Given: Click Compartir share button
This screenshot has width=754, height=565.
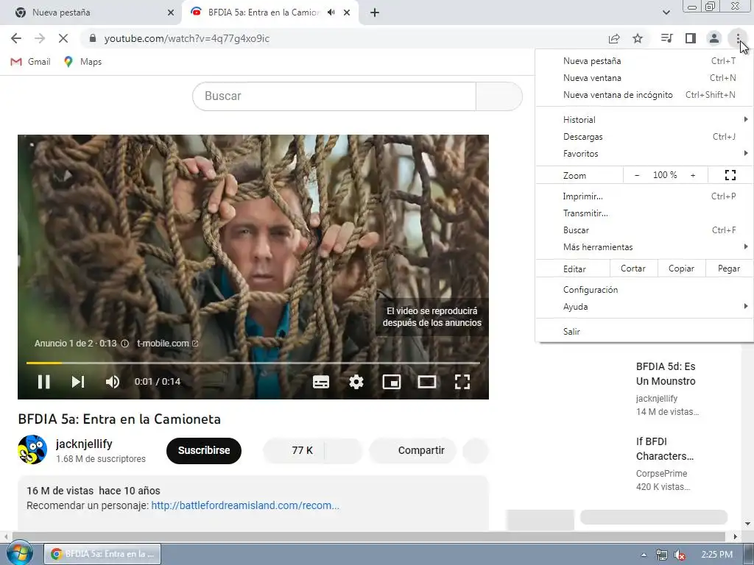Looking at the screenshot, I should [x=412, y=451].
